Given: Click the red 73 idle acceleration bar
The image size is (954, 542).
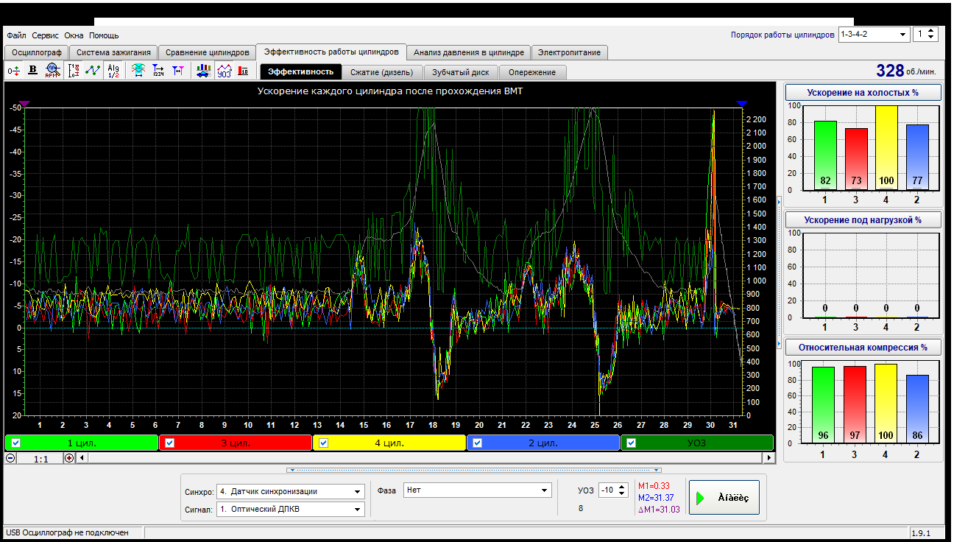Looking at the screenshot, I should (x=855, y=158).
